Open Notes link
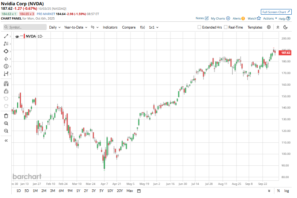This screenshot has height=198, width=297. tap(202, 18)
